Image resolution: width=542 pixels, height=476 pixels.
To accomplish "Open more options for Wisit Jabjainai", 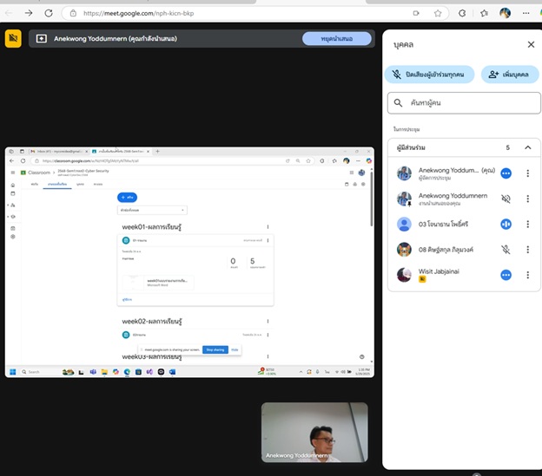I will (527, 275).
